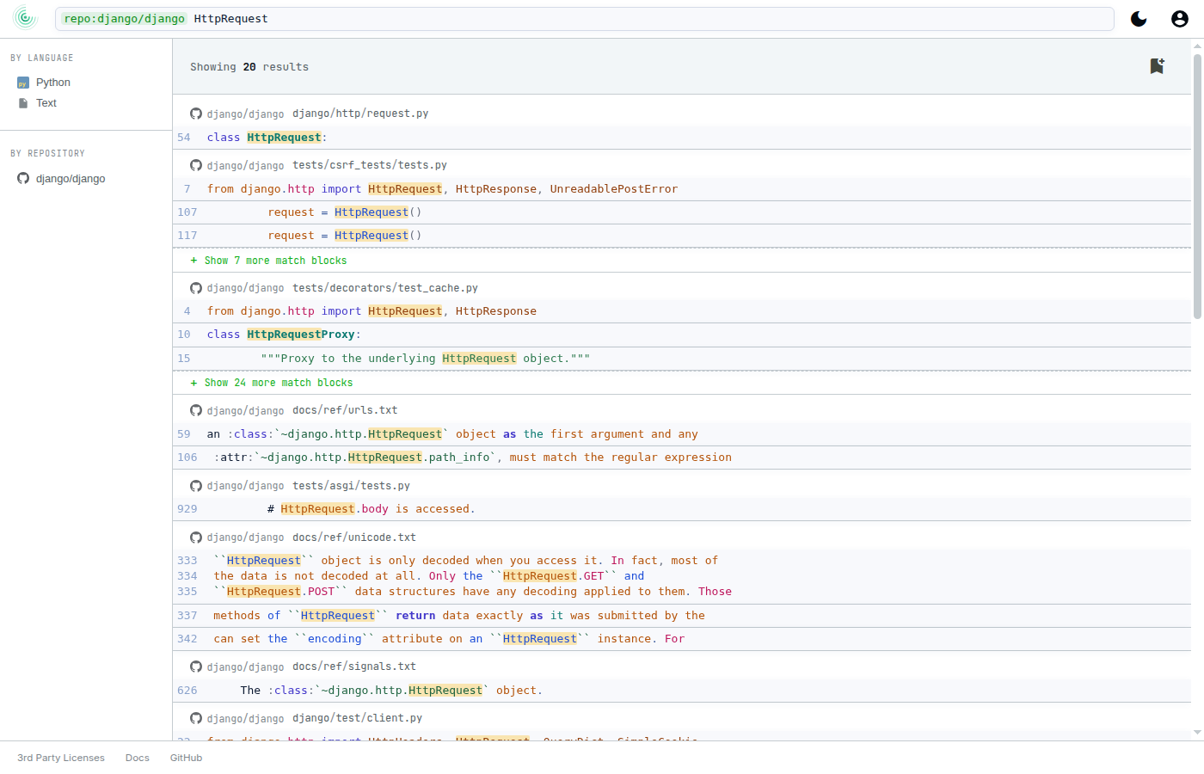The height and width of the screenshot is (774, 1204).
Task: Click the spiral app logo
Action: point(26,17)
